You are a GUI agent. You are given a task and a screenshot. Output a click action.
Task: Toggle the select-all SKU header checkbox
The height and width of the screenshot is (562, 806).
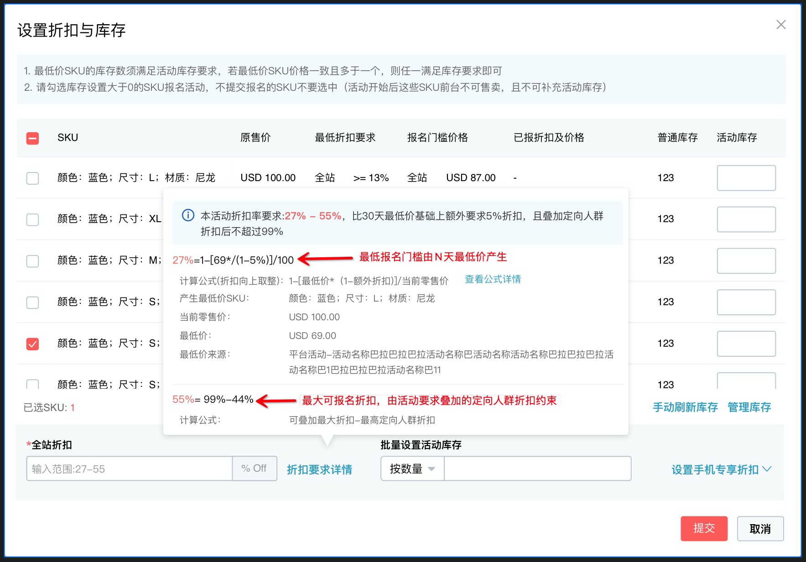(x=32, y=138)
